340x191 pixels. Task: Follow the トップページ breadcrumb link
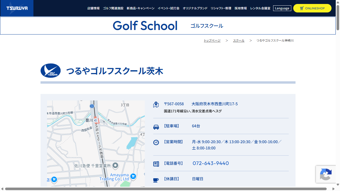pyautogui.click(x=212, y=40)
